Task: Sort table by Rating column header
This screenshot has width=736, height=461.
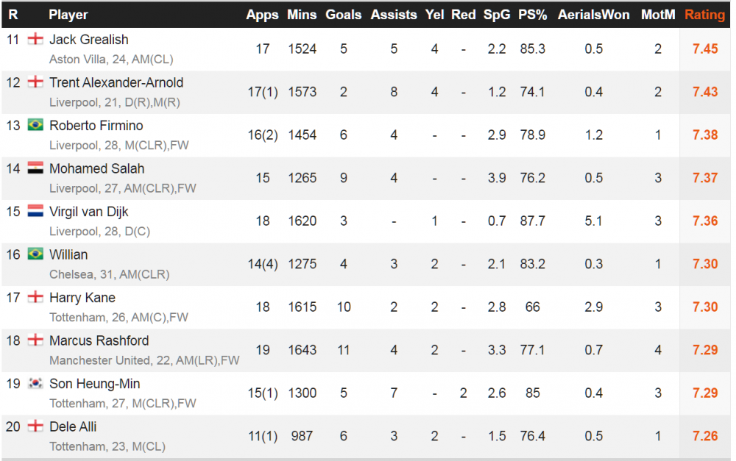Action: coord(704,15)
